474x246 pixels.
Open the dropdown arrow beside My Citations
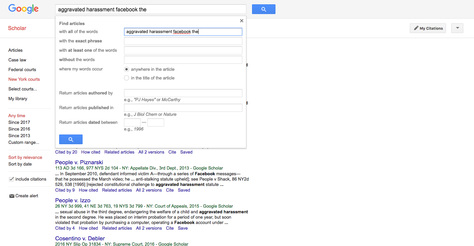(x=457, y=28)
